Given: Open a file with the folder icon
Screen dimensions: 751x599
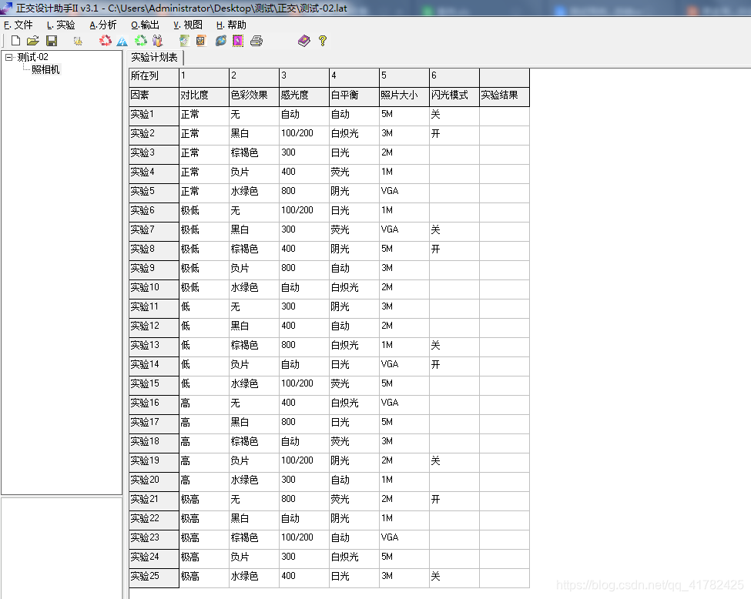Looking at the screenshot, I should (33, 41).
